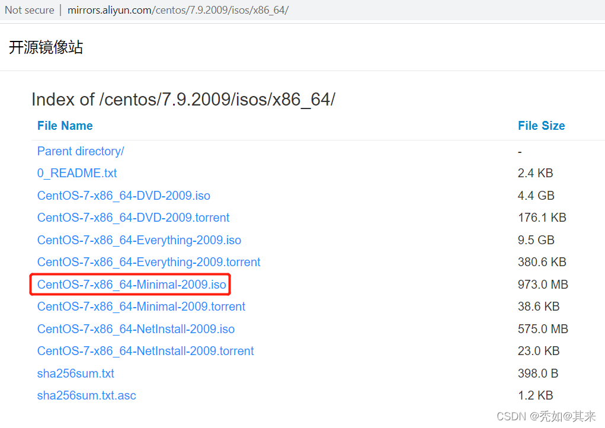Viewport: 605px width, 428px height.
Task: Select the 9.5 GB size value
Action: coord(536,240)
